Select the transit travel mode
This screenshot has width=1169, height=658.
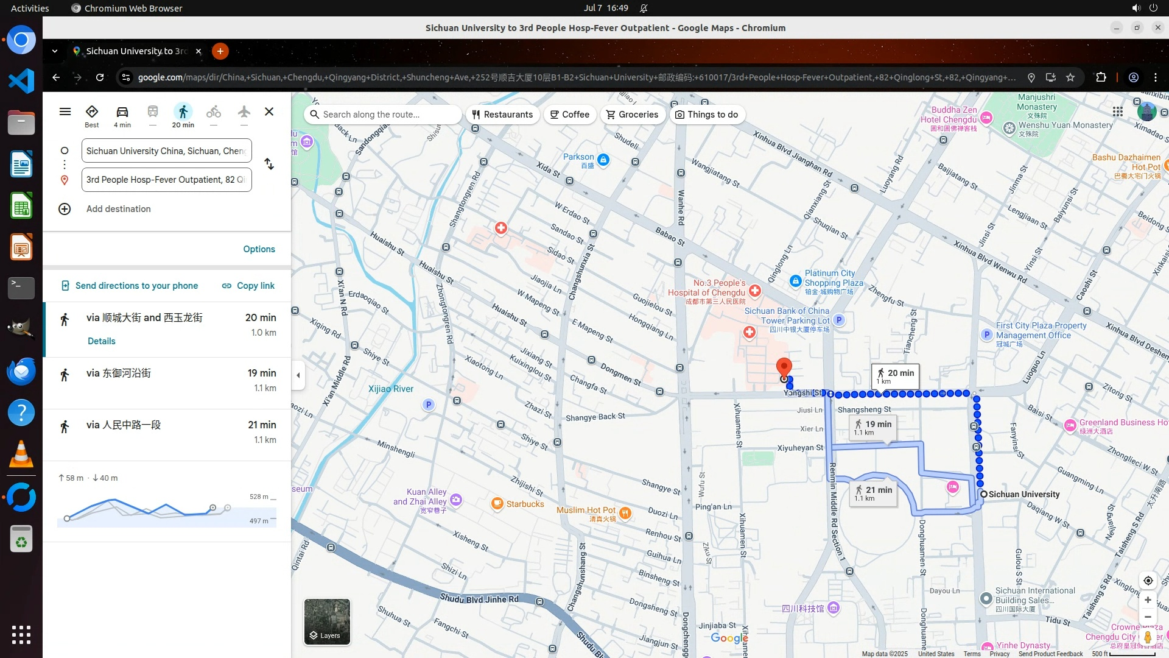[152, 113]
